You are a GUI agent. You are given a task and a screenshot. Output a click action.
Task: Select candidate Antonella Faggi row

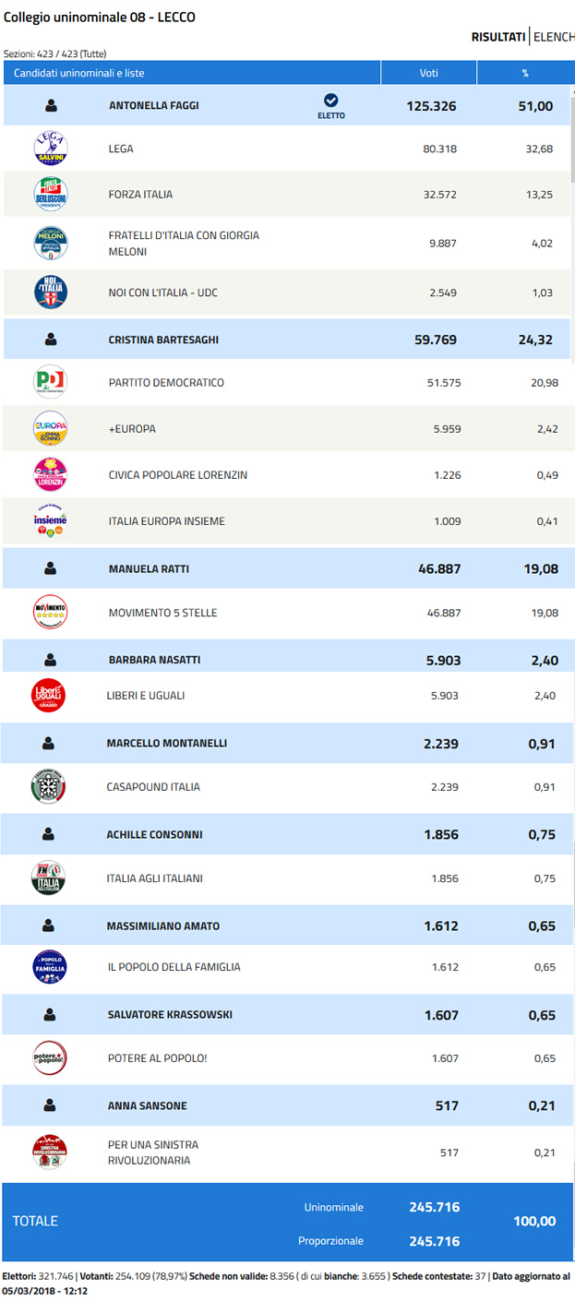pos(154,106)
